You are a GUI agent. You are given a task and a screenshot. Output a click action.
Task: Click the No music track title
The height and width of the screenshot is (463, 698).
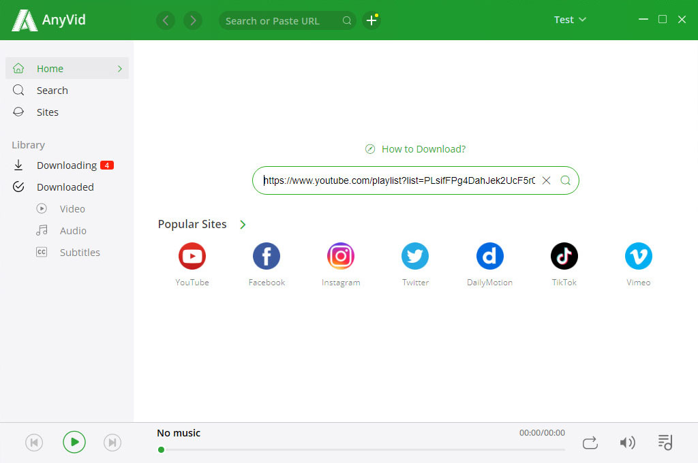tap(179, 433)
